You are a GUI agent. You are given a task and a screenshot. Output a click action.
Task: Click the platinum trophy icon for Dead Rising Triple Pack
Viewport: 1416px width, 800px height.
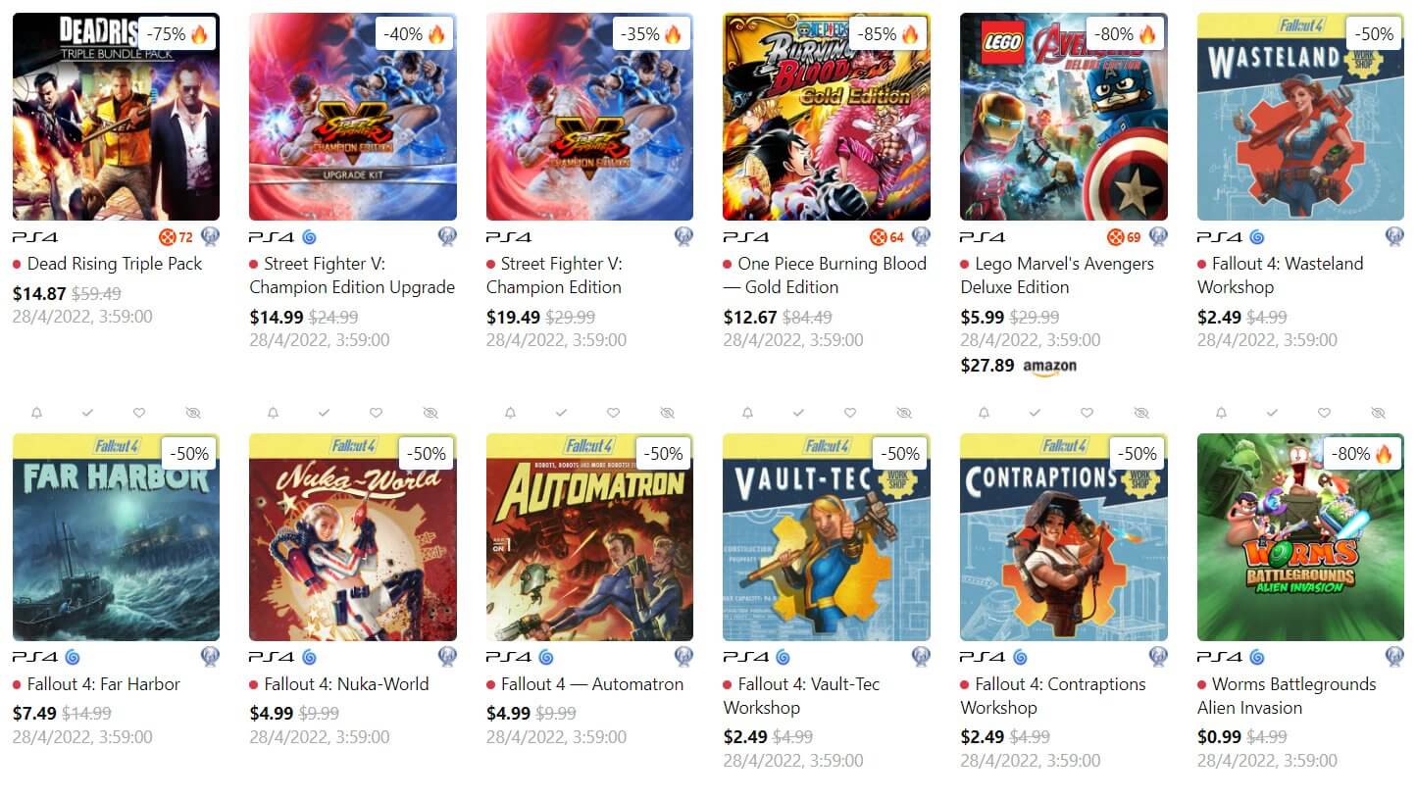(210, 236)
